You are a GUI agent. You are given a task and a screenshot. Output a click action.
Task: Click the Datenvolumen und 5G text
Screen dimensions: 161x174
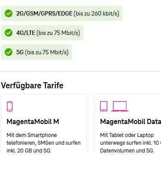coord(127,151)
